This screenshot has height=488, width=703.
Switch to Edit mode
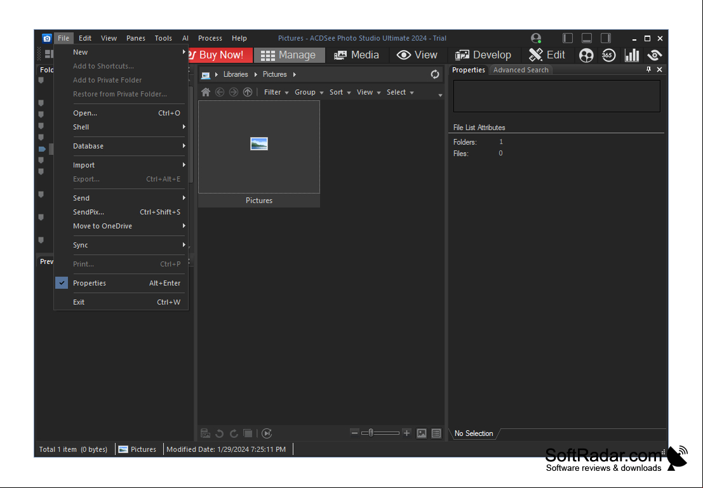[547, 55]
